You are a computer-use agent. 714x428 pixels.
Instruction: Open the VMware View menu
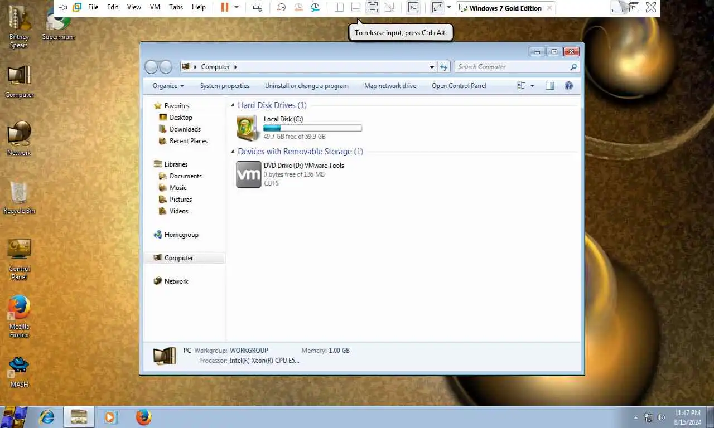point(134,7)
